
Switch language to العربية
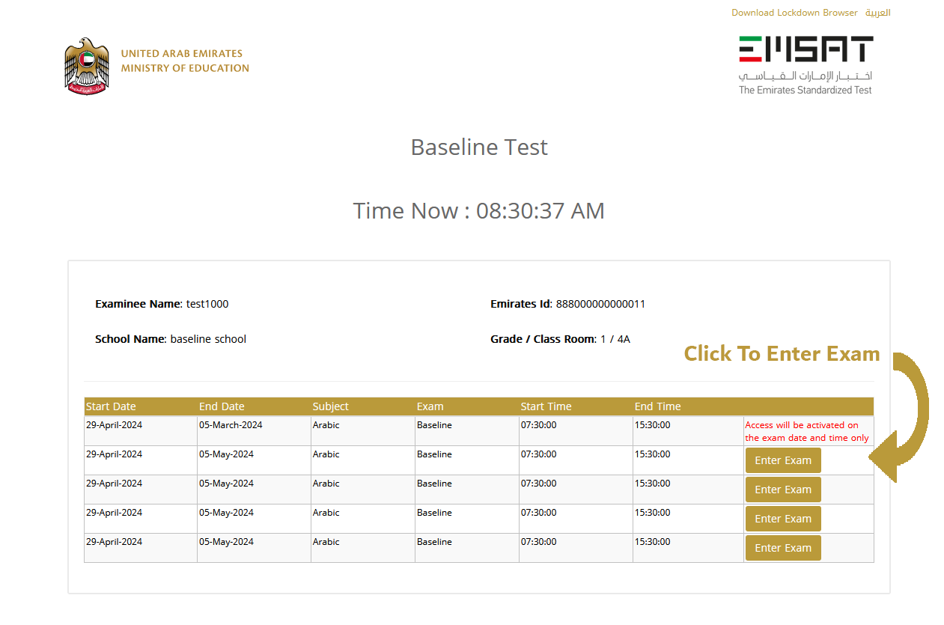coord(877,13)
